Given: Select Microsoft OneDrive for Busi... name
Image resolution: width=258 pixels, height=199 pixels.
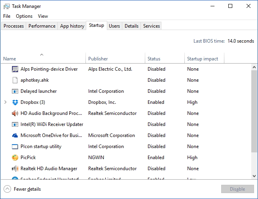Looking at the screenshot, I should click(51, 135).
